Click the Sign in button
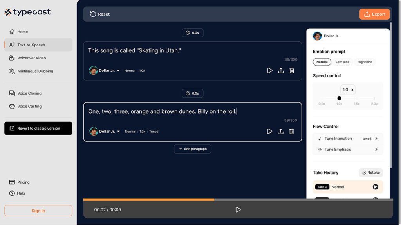 (x=38, y=211)
